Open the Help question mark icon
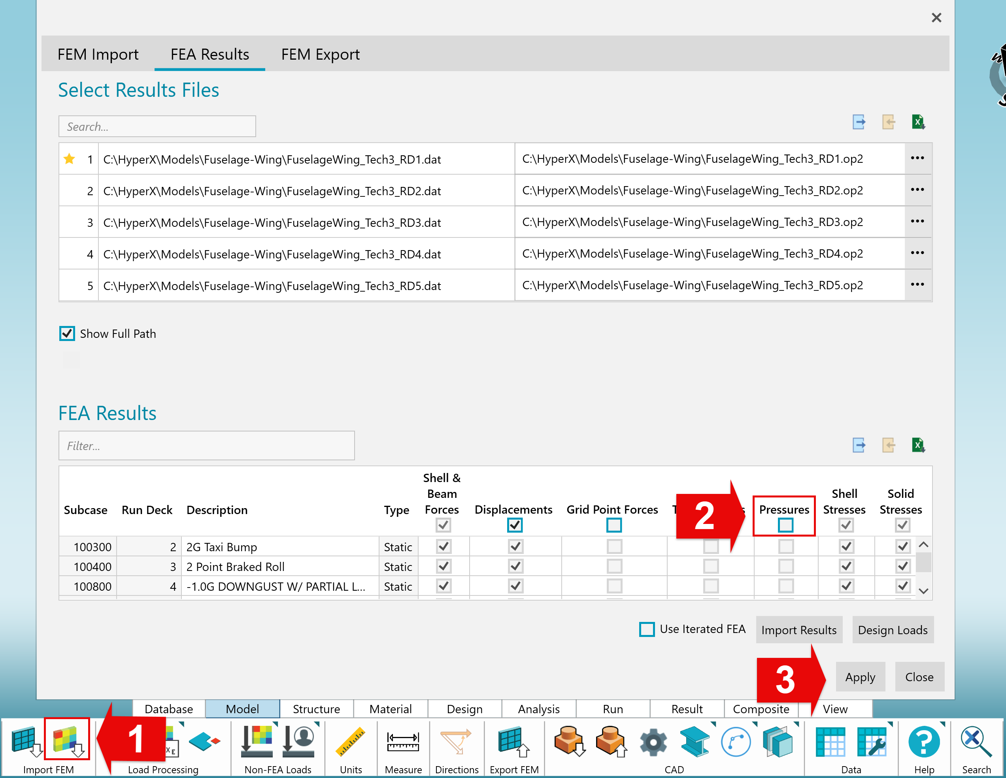1006x778 pixels. pyautogui.click(x=923, y=742)
